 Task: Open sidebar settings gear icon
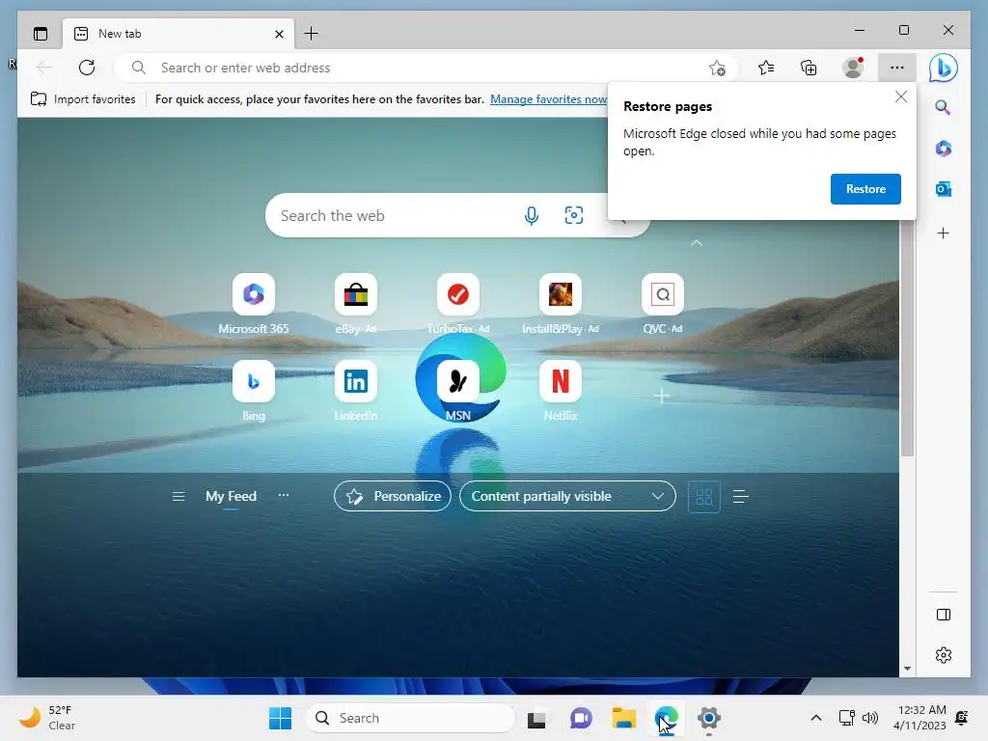[x=944, y=655]
